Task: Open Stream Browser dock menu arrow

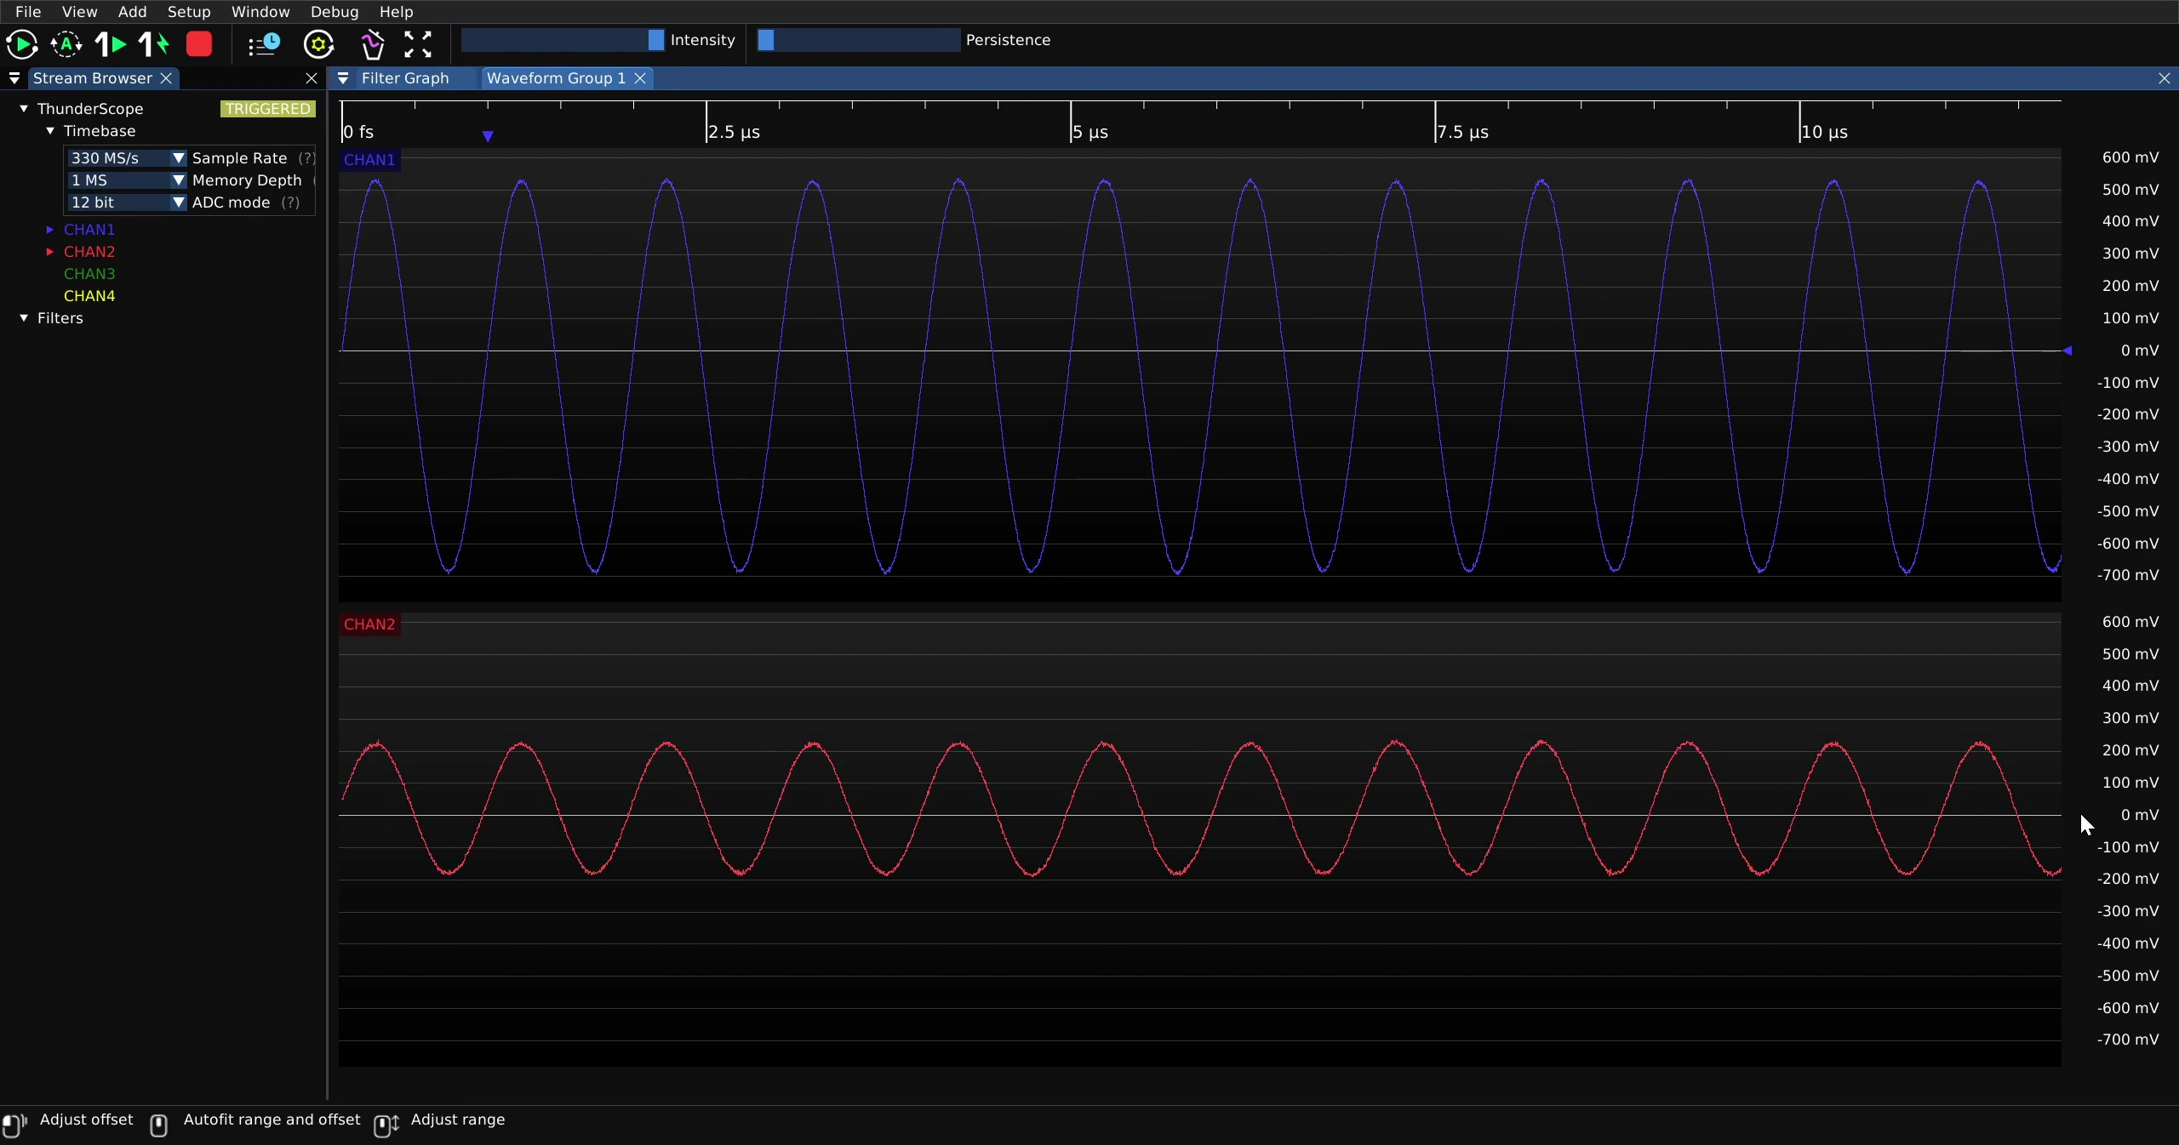Action: 14,78
